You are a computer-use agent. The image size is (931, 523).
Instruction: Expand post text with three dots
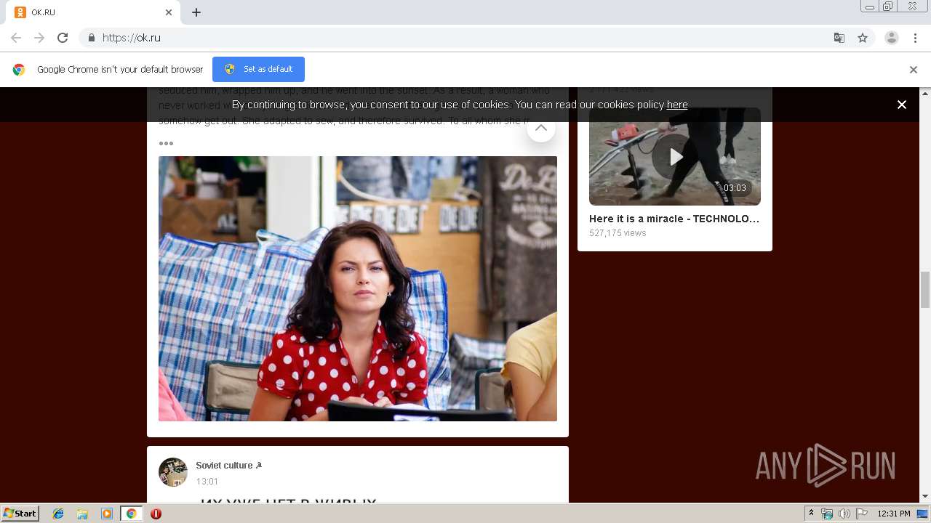(166, 143)
